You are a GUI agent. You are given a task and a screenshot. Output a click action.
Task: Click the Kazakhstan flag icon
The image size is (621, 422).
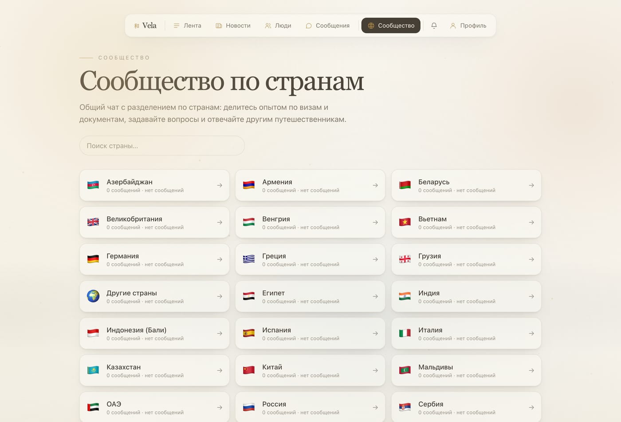click(93, 371)
